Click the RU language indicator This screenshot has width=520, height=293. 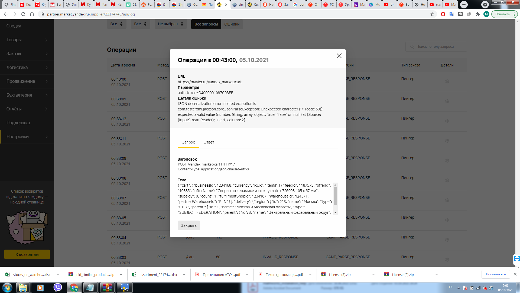[451, 287]
